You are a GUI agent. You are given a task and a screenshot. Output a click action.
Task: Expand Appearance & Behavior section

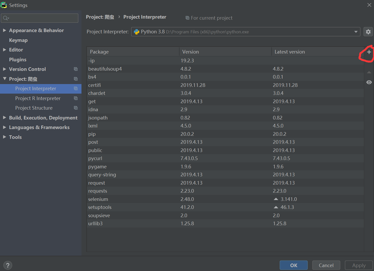pos(4,30)
